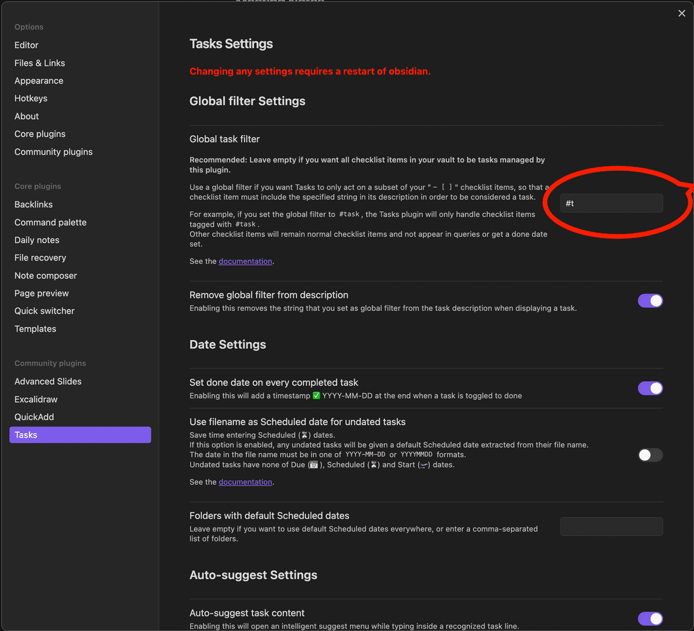Click the Date Settings heading
Viewport: 694px width, 631px height.
(x=228, y=345)
